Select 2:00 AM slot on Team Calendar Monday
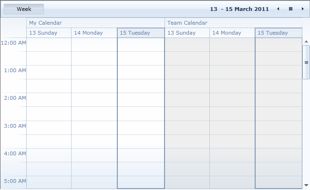Image resolution: width=310 pixels, height=190 pixels. pyautogui.click(x=232, y=100)
